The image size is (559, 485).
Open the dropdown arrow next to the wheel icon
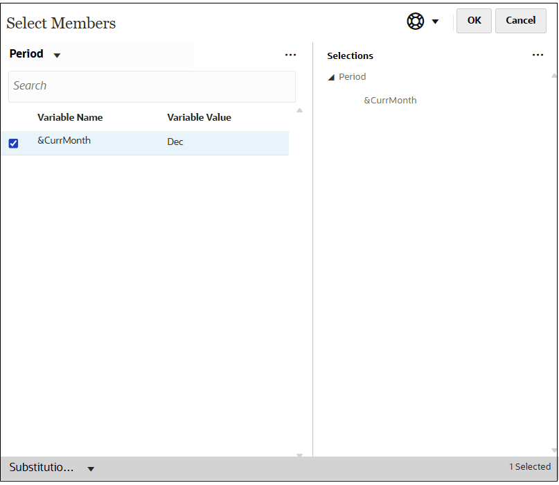coord(436,21)
